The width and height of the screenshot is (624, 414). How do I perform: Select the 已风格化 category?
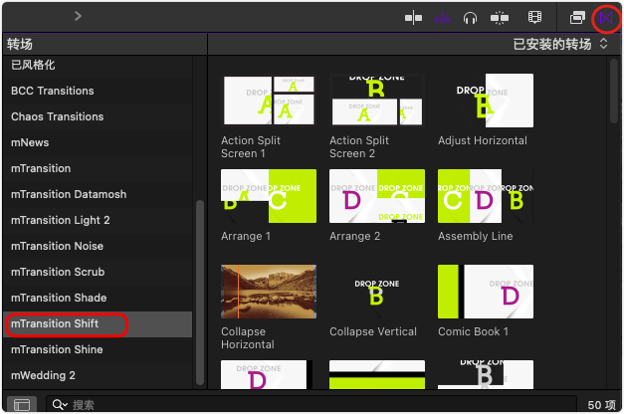pyautogui.click(x=98, y=65)
